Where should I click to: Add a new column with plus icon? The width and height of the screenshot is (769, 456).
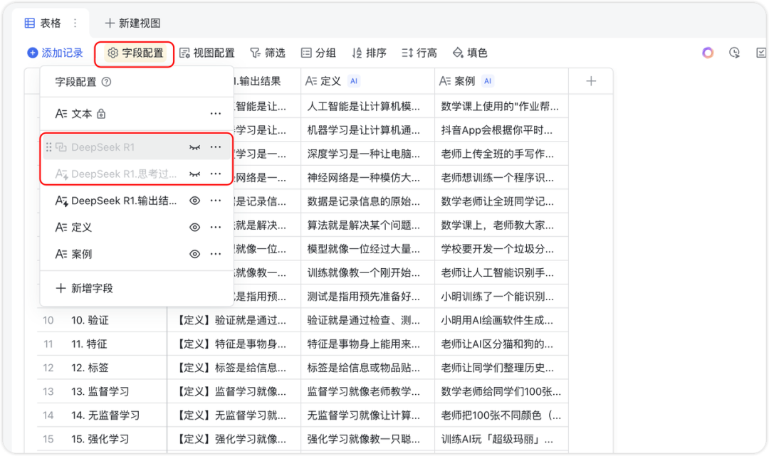(x=591, y=81)
